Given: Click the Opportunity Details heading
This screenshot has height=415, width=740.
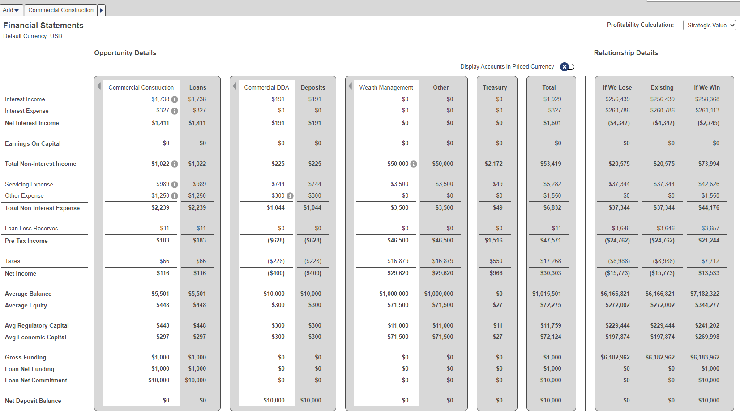Looking at the screenshot, I should pos(125,53).
